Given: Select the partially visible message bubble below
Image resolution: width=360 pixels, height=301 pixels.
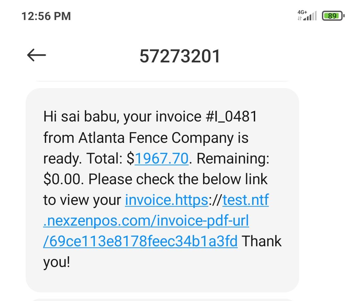Looking at the screenshot, I should [162, 299].
